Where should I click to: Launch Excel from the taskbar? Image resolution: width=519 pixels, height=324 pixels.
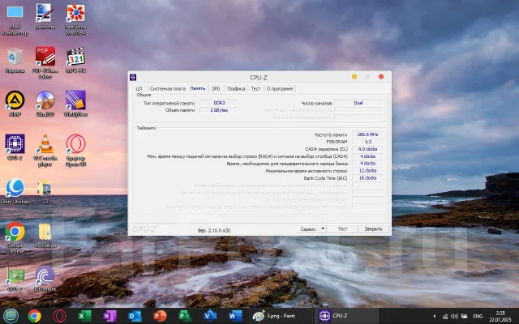[84, 316]
